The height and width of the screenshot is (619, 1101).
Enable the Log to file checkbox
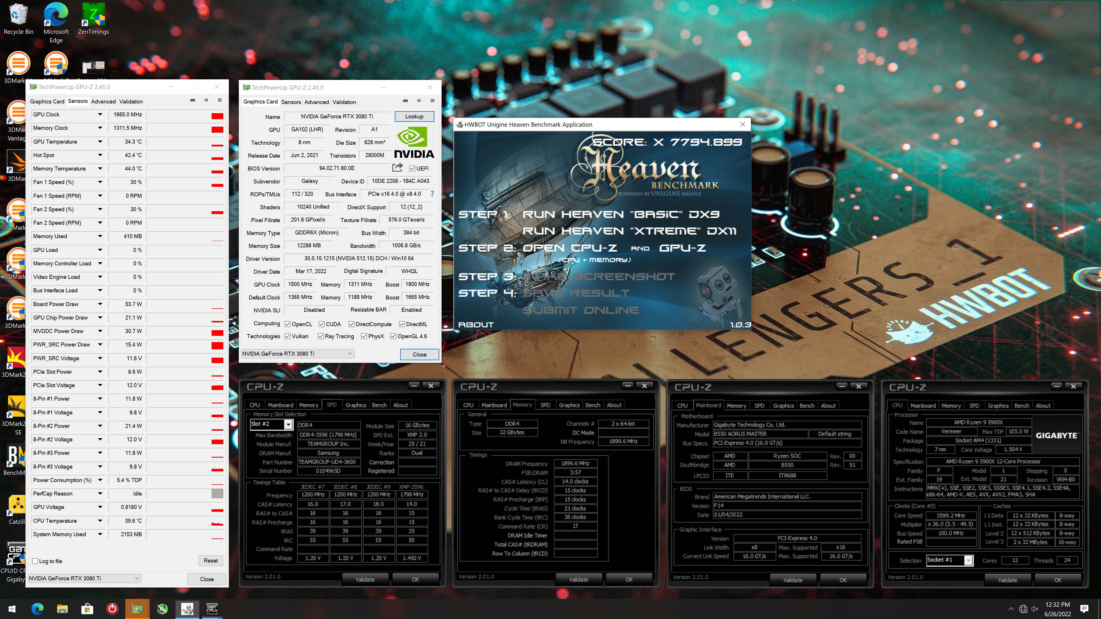(x=35, y=561)
